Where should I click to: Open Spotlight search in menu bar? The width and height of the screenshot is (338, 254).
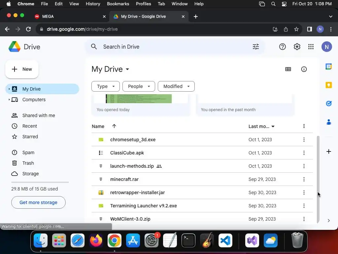tap(273, 4)
